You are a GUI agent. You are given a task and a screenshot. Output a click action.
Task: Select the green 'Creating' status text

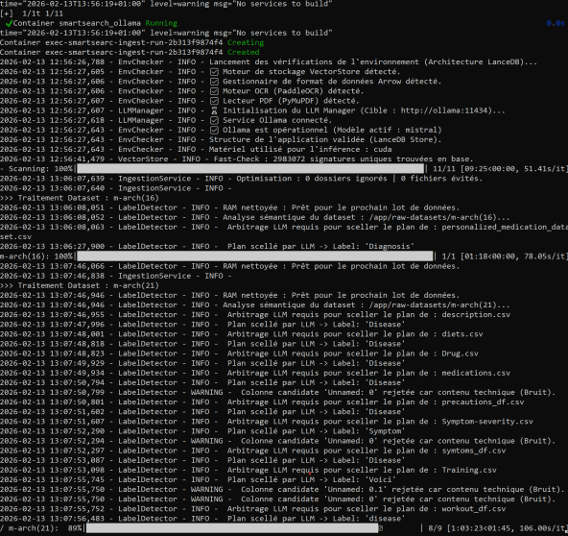pos(246,42)
